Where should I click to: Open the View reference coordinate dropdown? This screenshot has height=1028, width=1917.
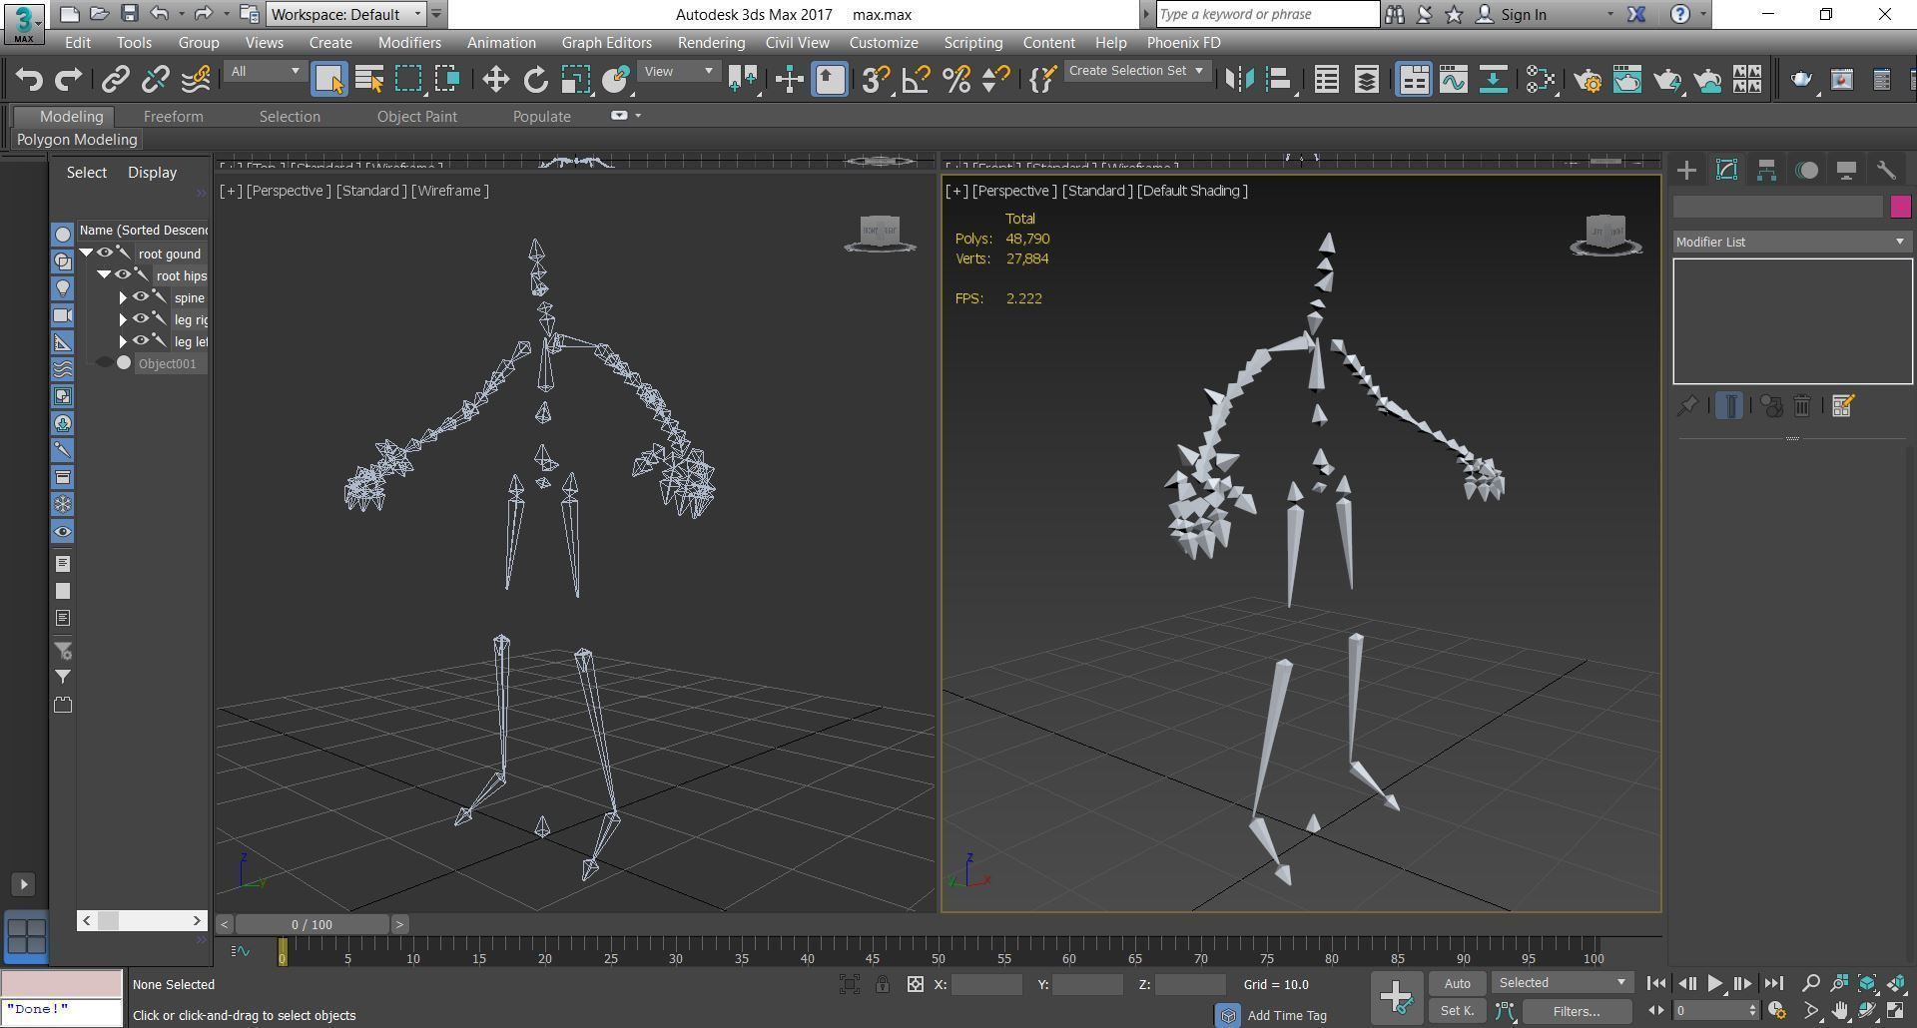point(679,71)
